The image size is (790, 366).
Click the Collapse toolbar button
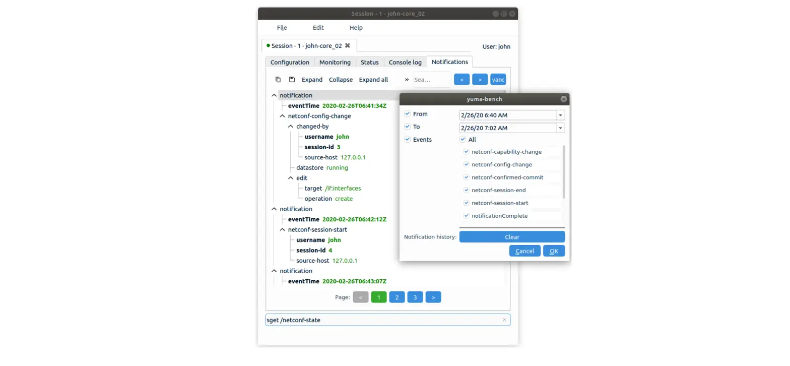pyautogui.click(x=341, y=80)
